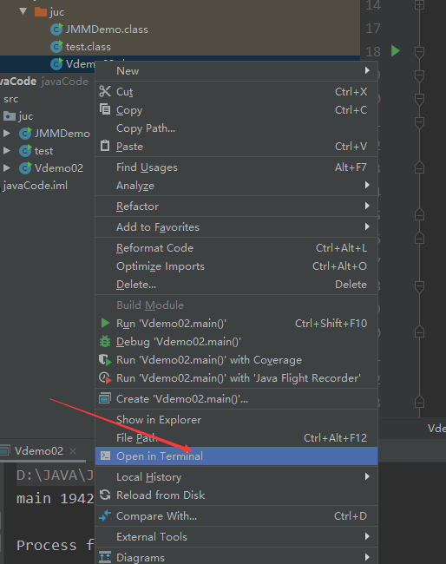Click the JMMDemo class icon under src
Viewport: 446px width, 564px height.
tap(25, 134)
